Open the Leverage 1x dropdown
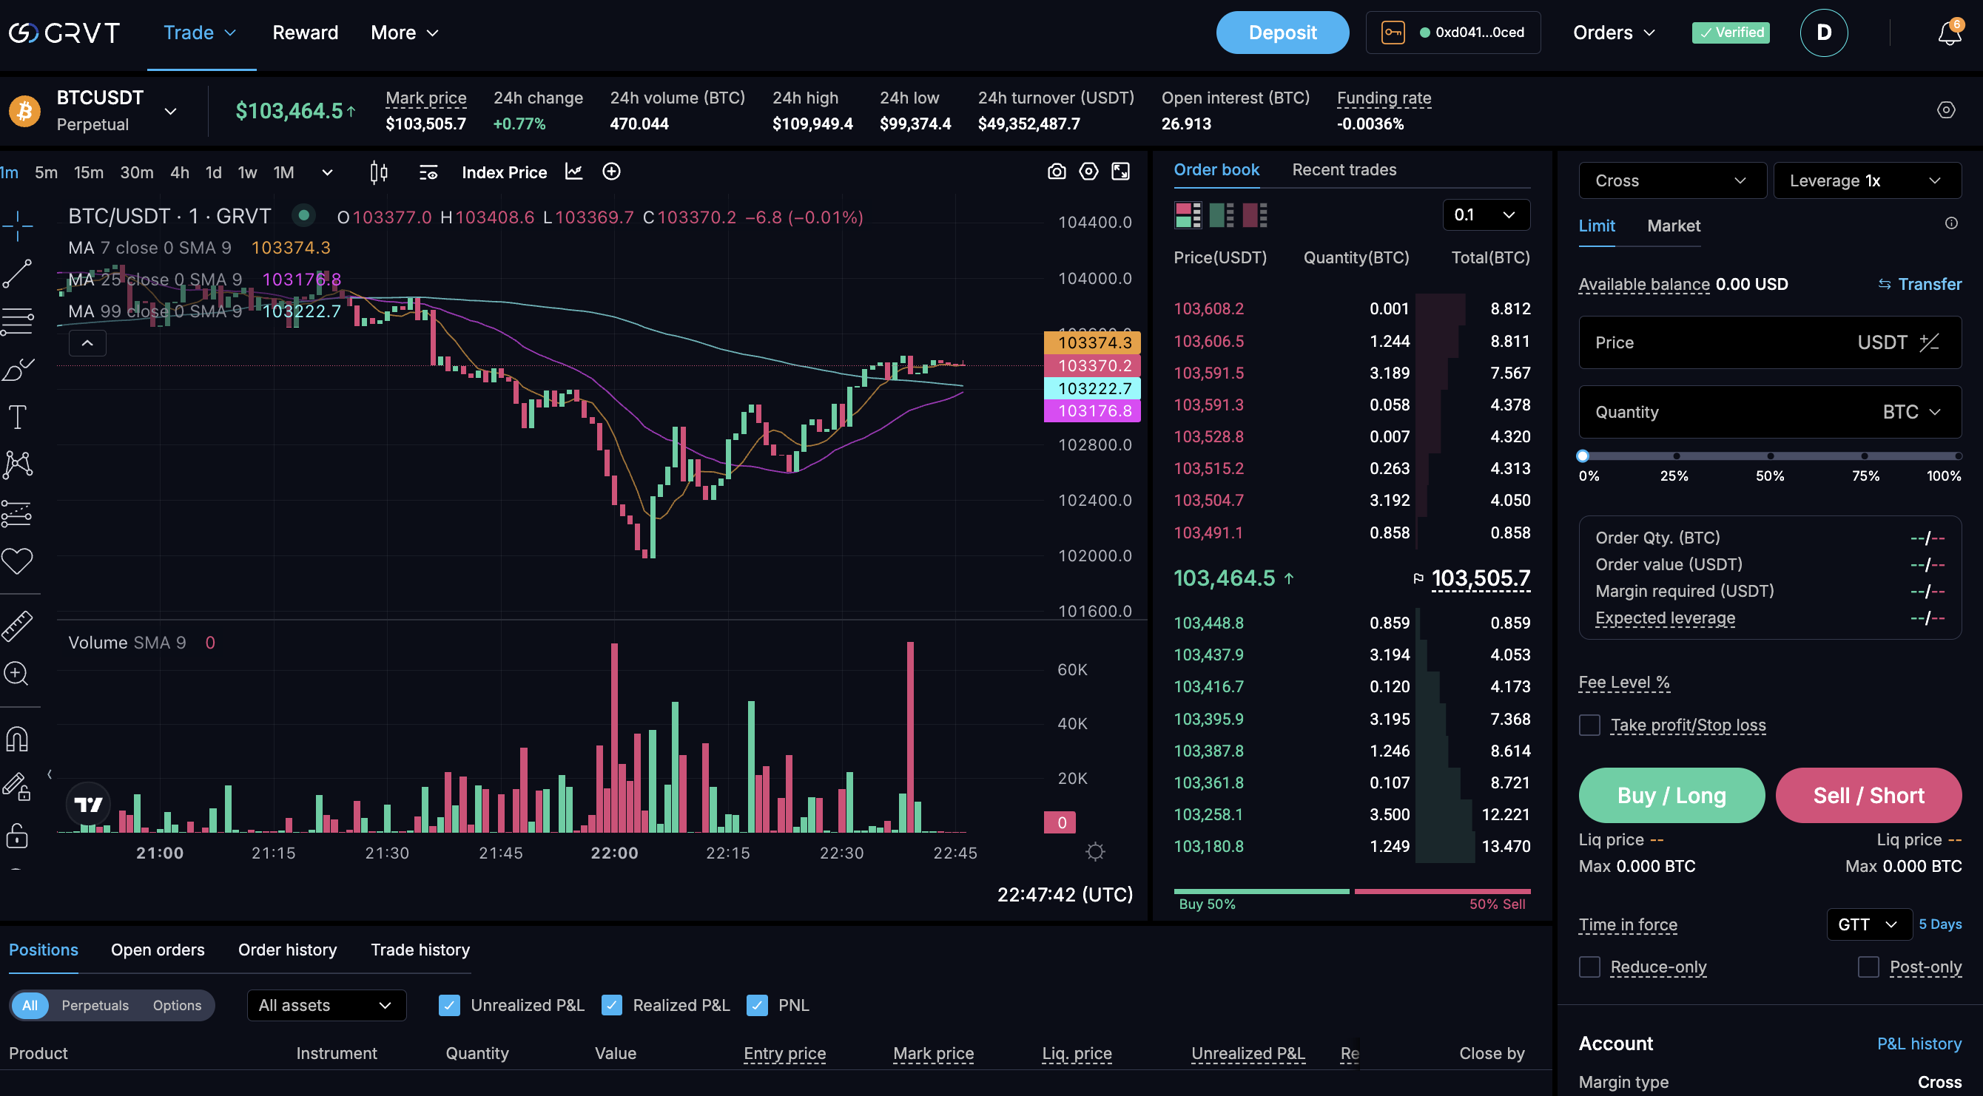 (1866, 181)
